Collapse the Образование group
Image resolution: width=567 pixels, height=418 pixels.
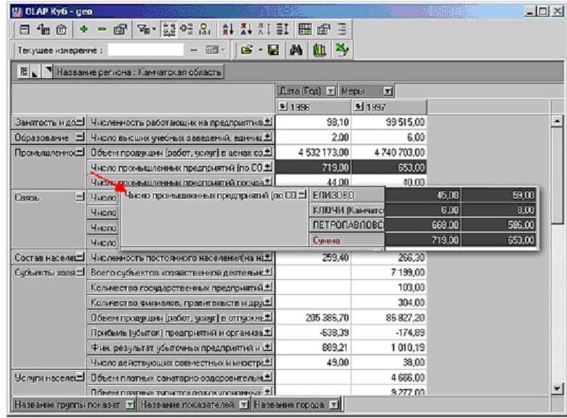(83, 137)
